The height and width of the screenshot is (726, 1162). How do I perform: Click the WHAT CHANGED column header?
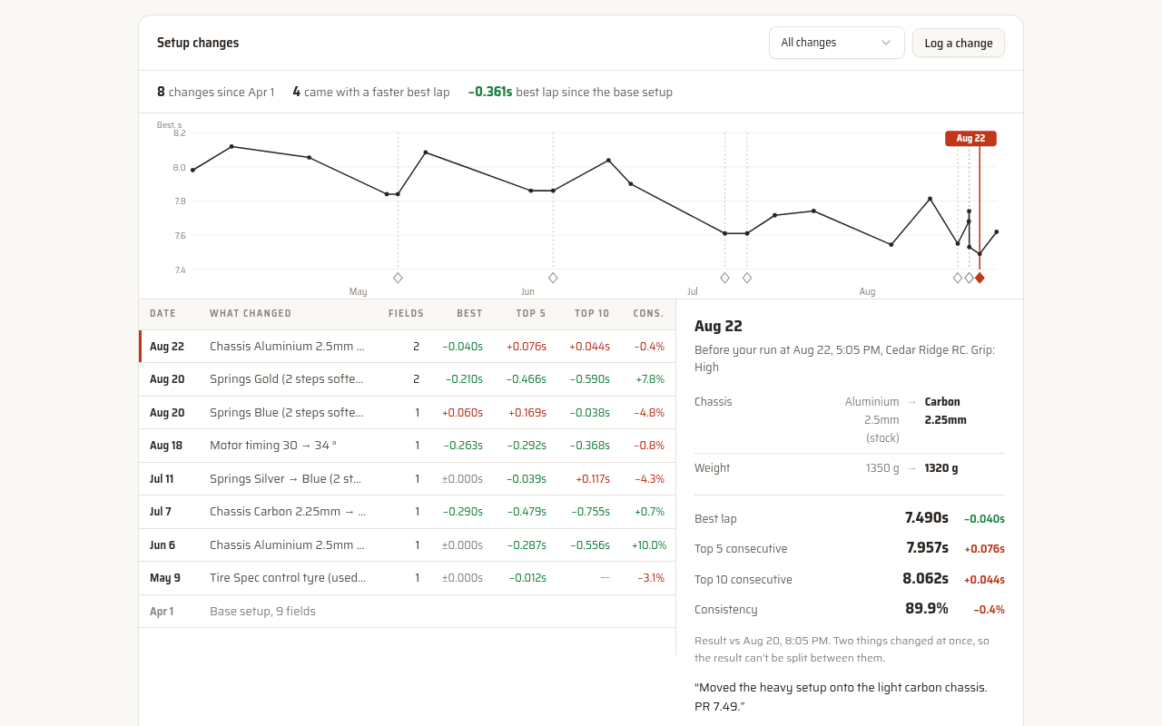click(251, 314)
